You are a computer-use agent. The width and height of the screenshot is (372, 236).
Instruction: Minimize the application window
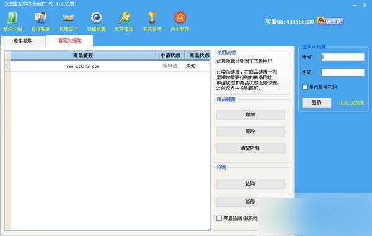point(355,5)
